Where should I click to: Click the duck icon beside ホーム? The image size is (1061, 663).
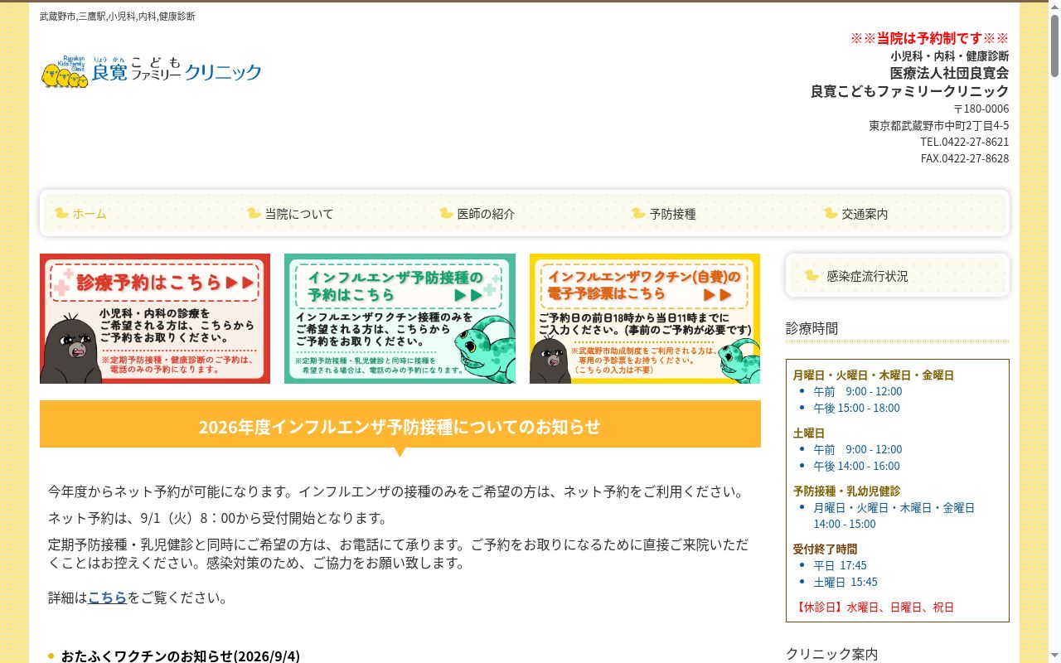[x=61, y=213]
